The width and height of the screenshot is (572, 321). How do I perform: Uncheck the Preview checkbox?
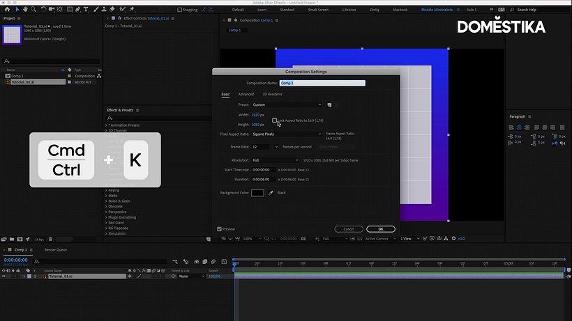click(x=219, y=229)
